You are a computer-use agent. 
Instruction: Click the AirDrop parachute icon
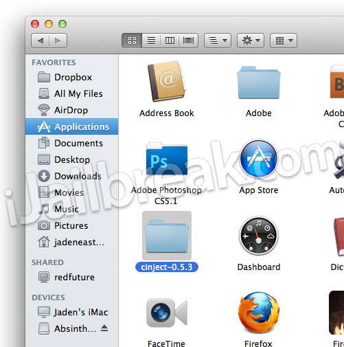pos(44,110)
